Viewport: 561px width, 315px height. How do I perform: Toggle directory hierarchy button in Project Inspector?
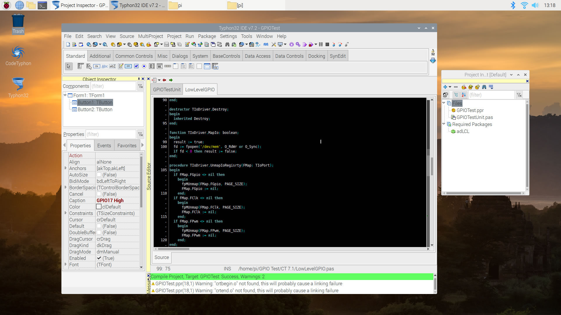(x=456, y=95)
